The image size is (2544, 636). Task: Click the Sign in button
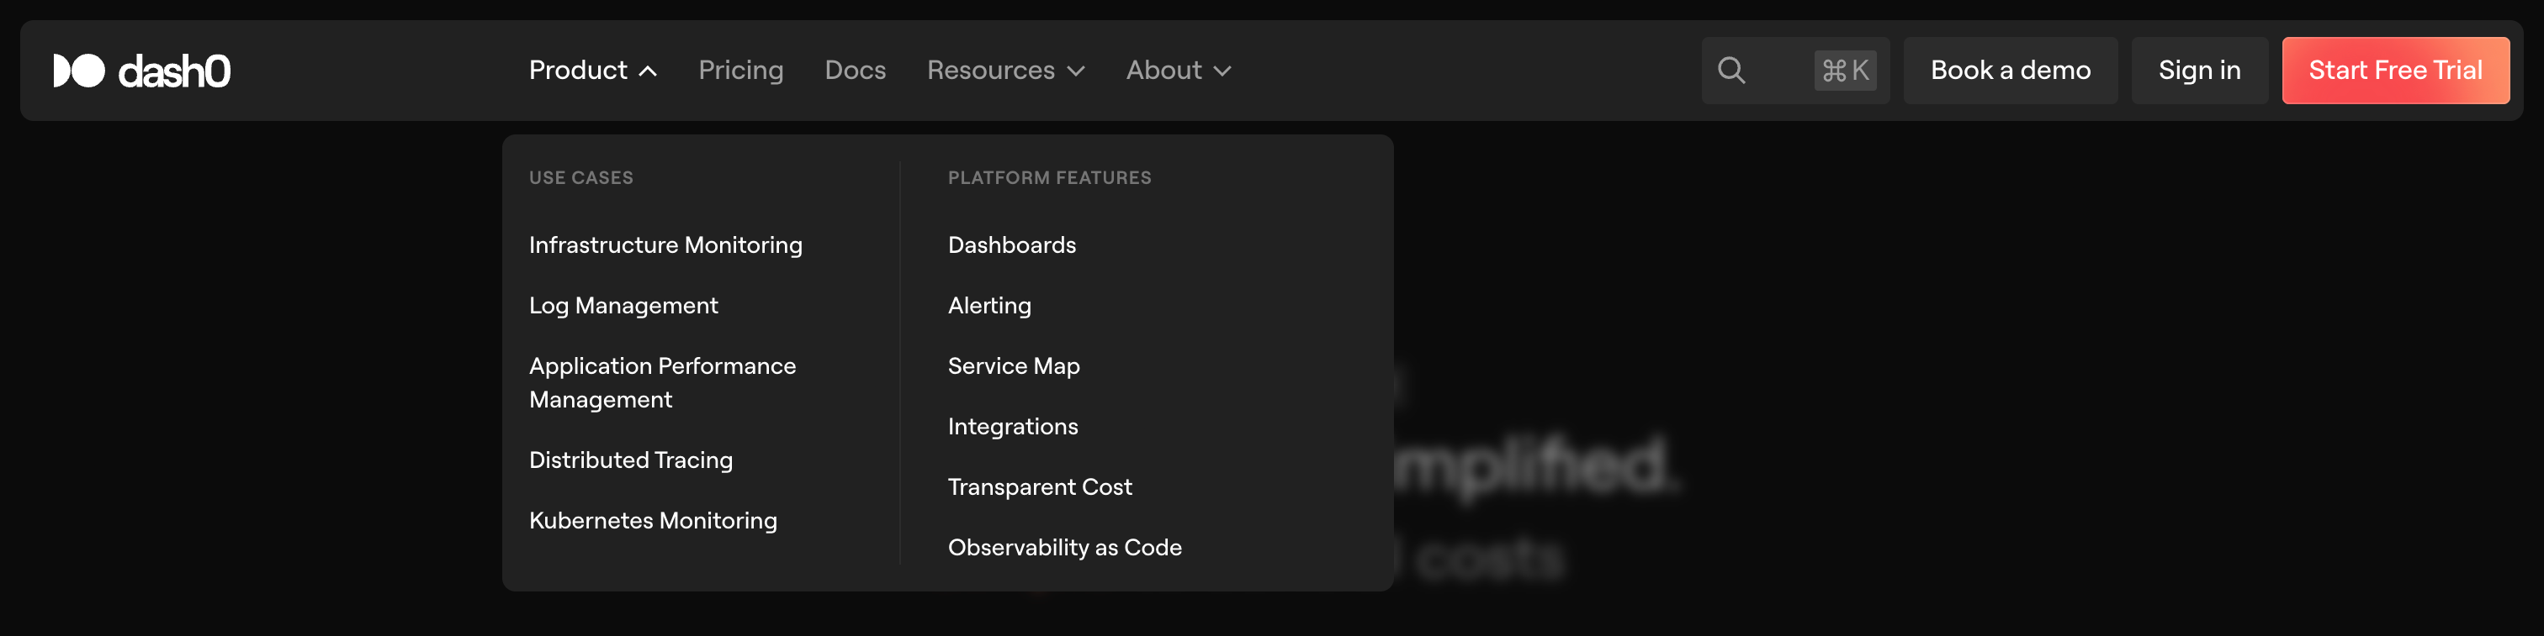[2198, 71]
